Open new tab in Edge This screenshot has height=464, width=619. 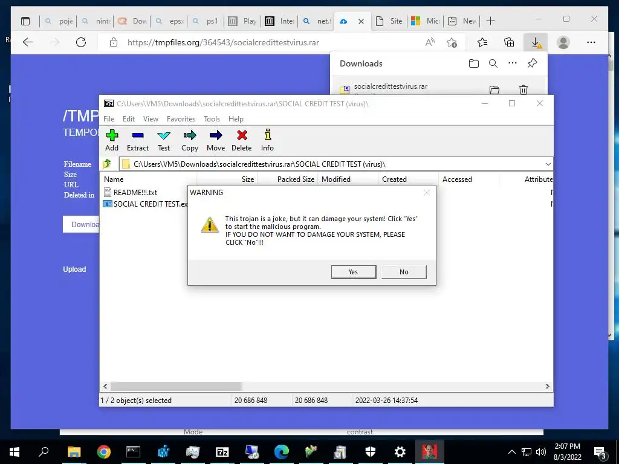(x=490, y=21)
